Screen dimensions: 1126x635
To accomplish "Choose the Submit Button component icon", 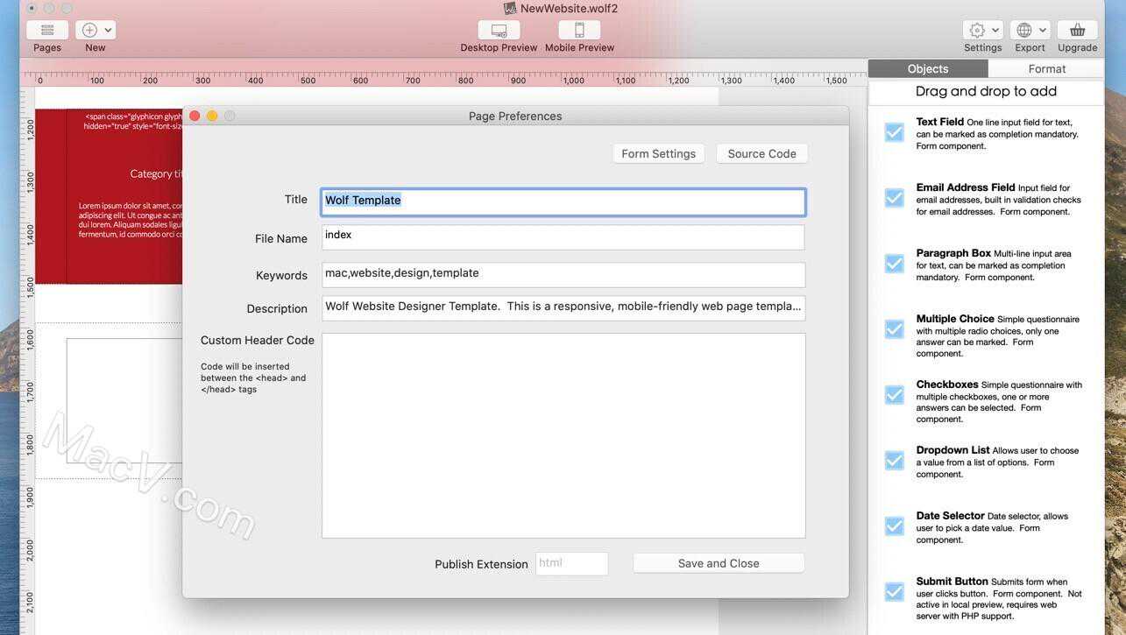I will [x=894, y=592].
